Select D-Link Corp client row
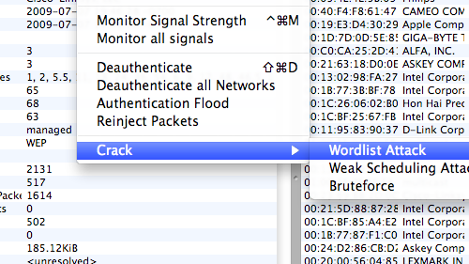This screenshot has width=469, height=264. [x=388, y=130]
